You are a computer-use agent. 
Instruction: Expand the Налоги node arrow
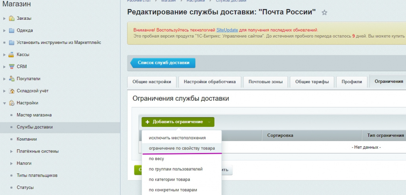point(11,163)
